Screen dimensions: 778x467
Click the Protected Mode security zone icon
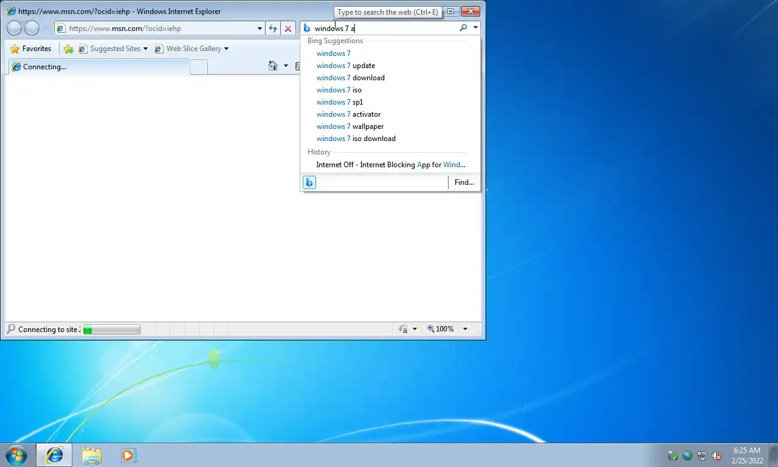click(403, 329)
